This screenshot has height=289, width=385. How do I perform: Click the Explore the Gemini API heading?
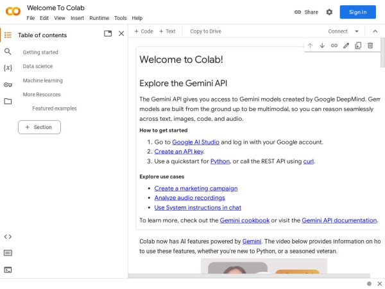(183, 83)
